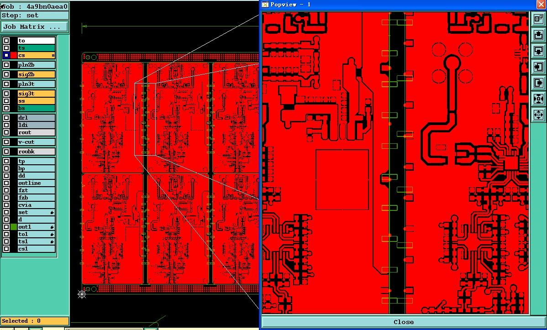Screen dimensions: 547x330
Task: Pan the Popview left with the left-arrow icon
Action: (x=538, y=67)
